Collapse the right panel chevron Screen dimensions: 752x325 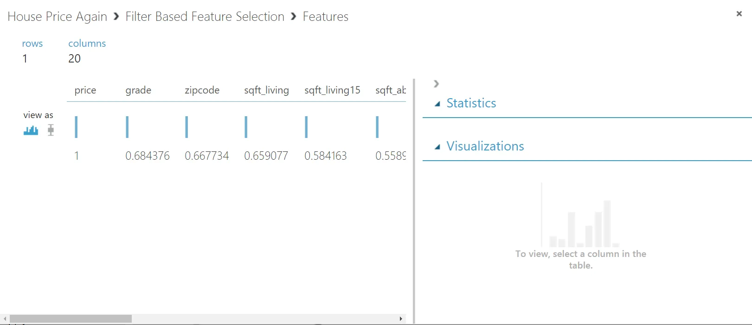point(436,84)
